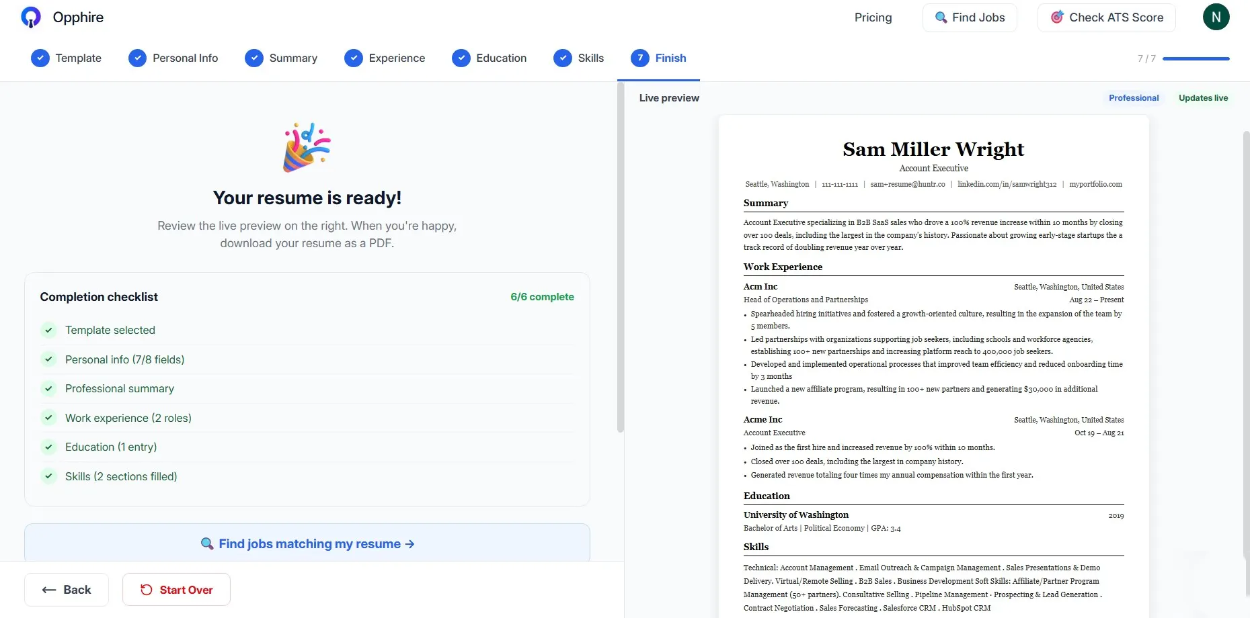Click the check icon beside Education (1 entry)

(x=48, y=447)
